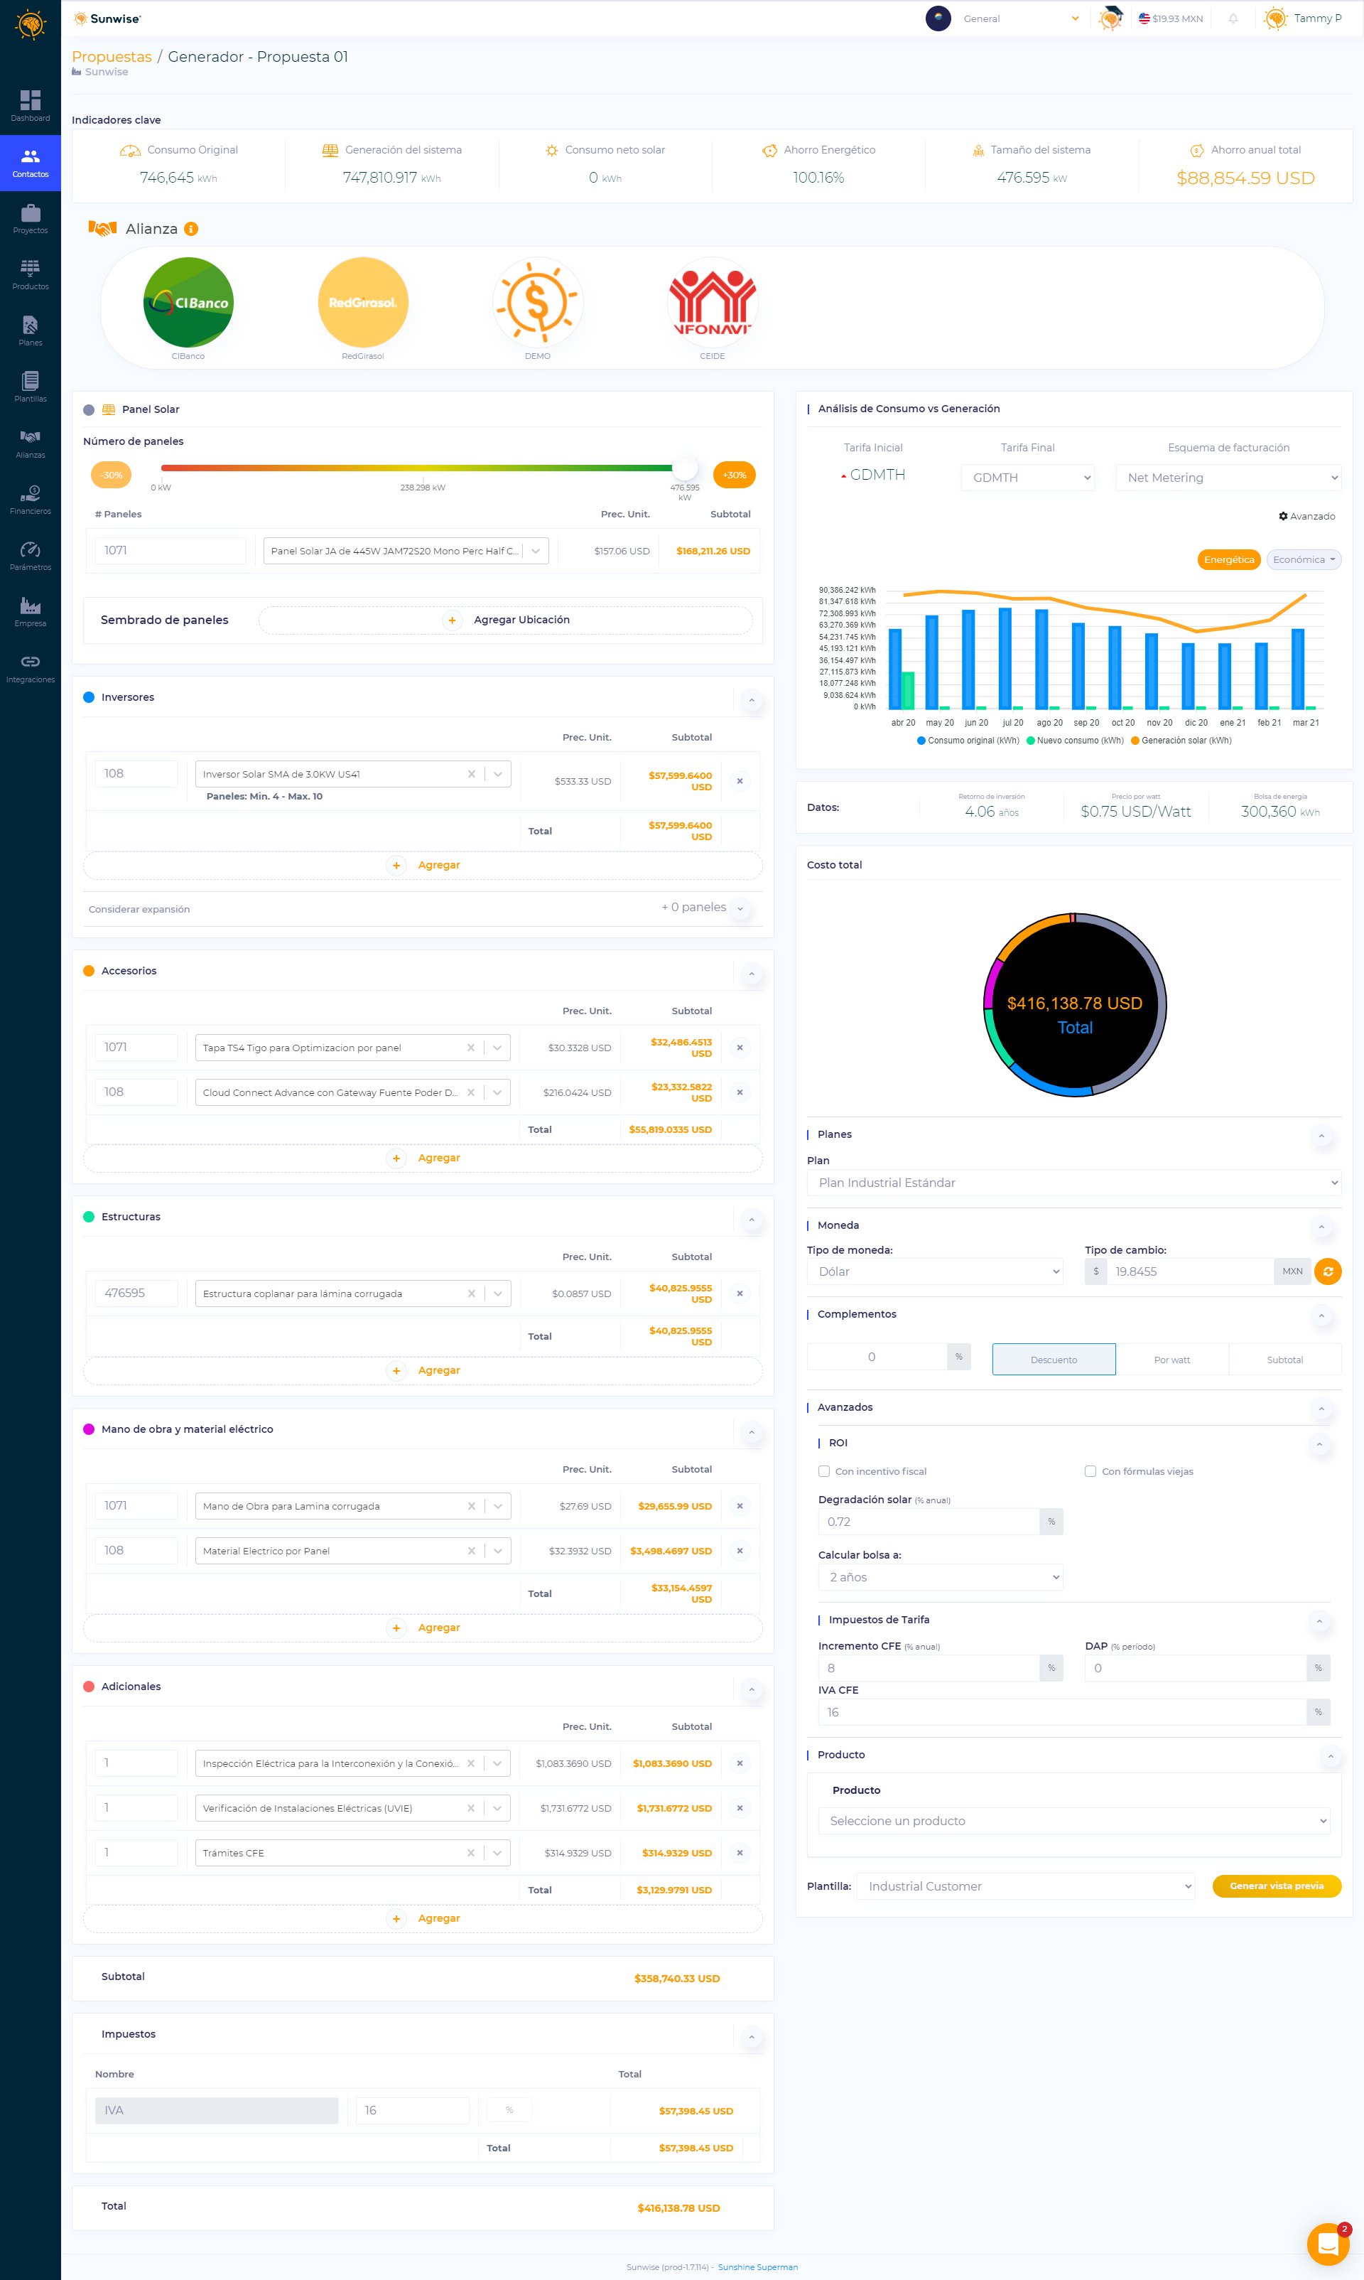Select Por watt complement type
This screenshot has width=1364, height=2280.
pos(1172,1359)
